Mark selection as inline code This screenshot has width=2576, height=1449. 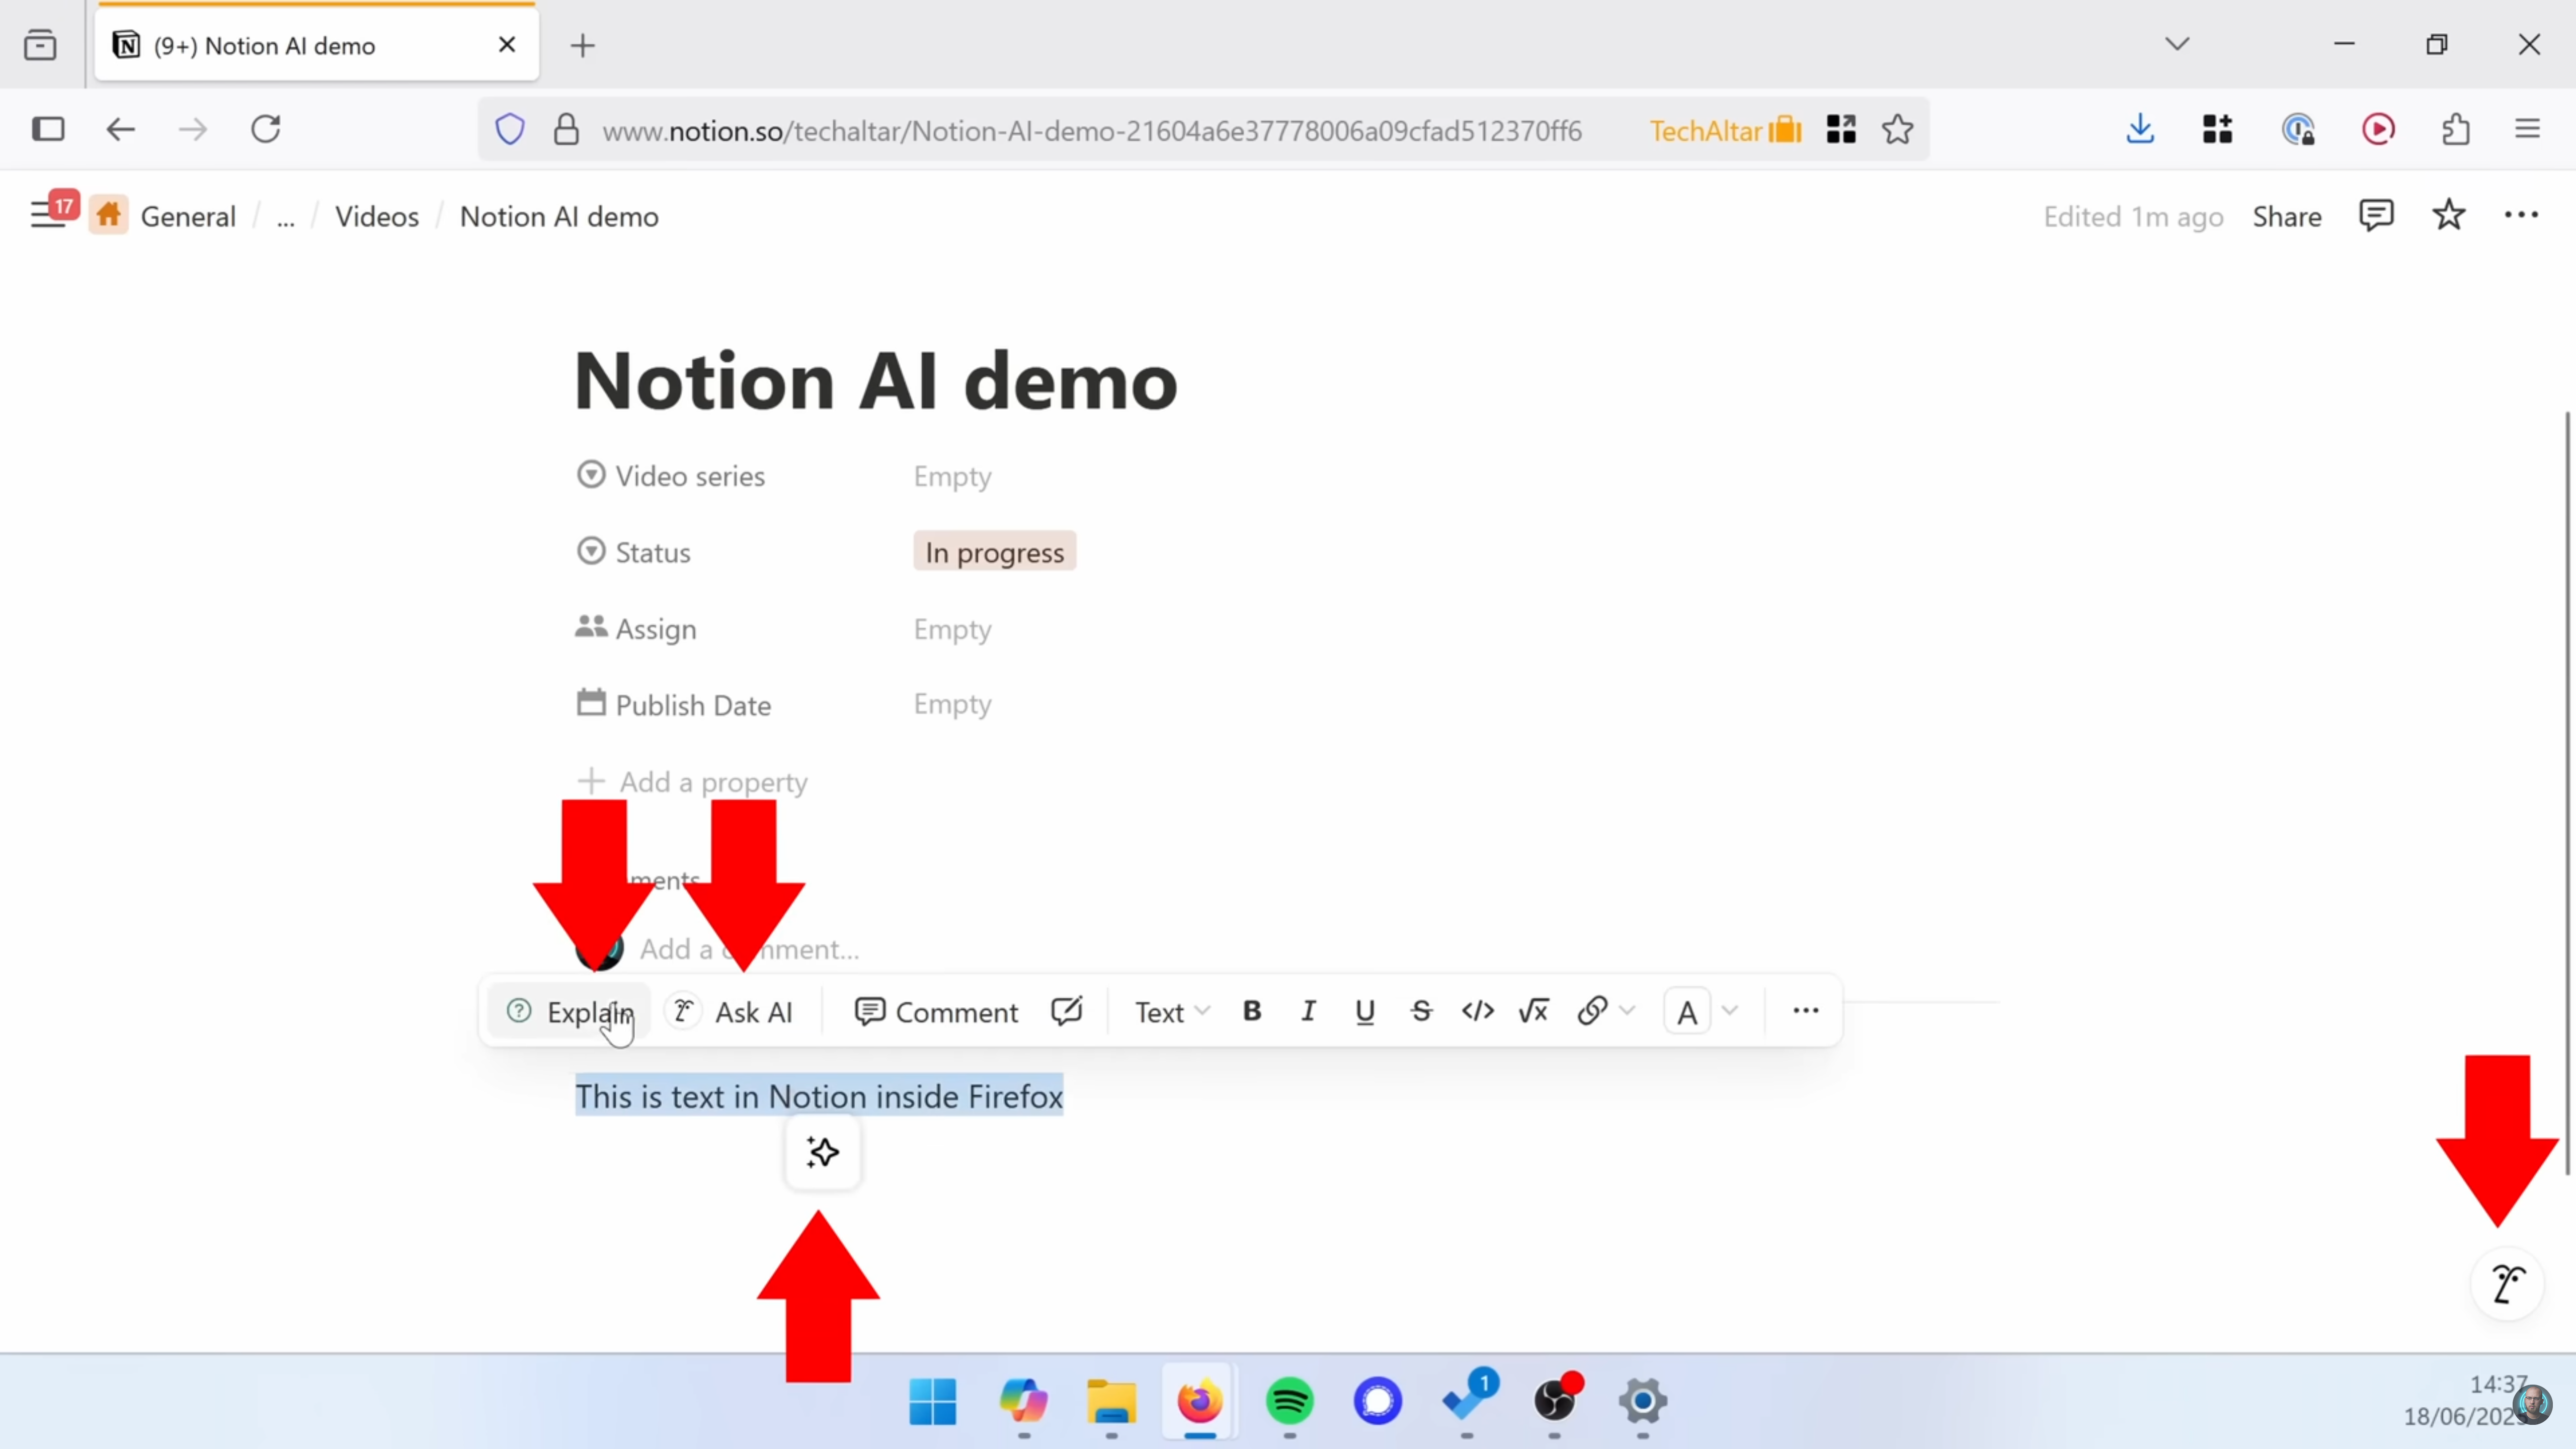1477,1011
